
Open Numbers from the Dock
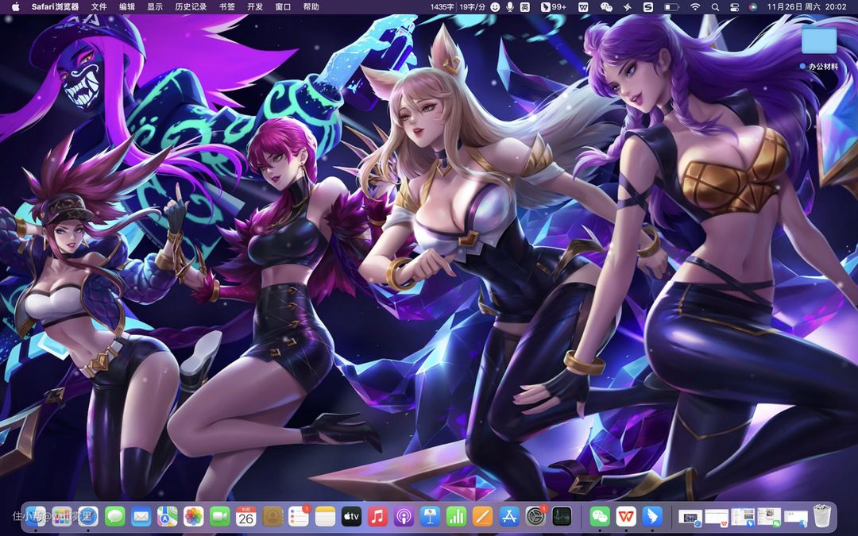(456, 516)
